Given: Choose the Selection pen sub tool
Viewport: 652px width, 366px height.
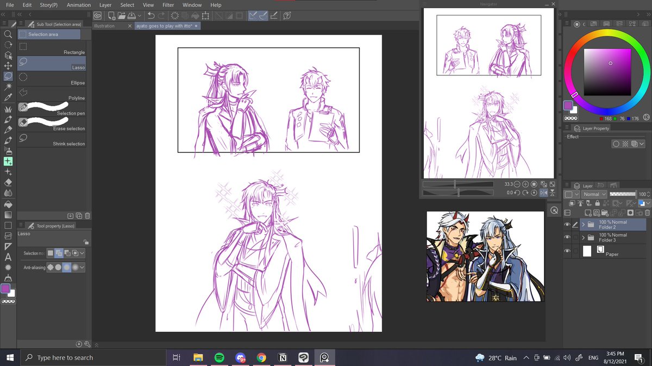Looking at the screenshot, I should click(x=52, y=108).
